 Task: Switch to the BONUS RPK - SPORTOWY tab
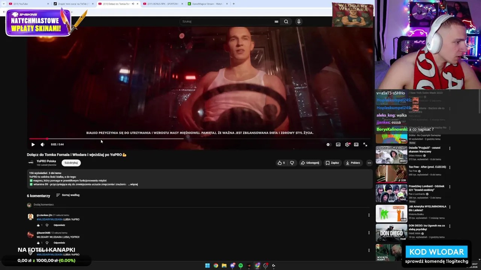point(163,4)
